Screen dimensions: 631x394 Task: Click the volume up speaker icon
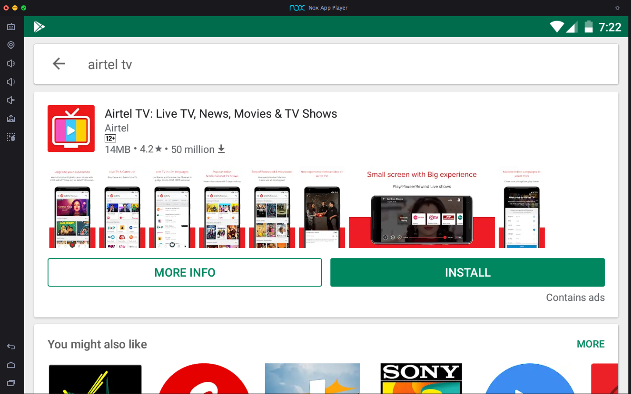click(11, 63)
